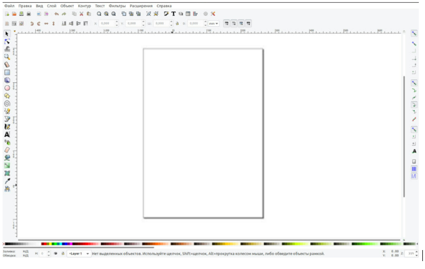
Task: Click the Redo arrow icon
Action: [x=64, y=14]
